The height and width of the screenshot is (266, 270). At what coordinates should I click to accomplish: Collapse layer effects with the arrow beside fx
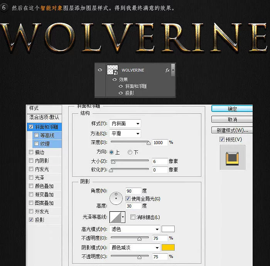click(x=173, y=70)
